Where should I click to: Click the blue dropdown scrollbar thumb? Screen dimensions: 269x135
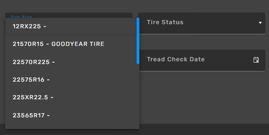point(138,41)
